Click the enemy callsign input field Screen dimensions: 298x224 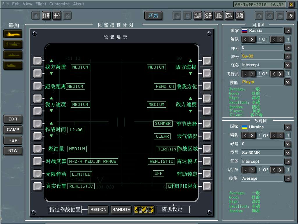click(262, 144)
